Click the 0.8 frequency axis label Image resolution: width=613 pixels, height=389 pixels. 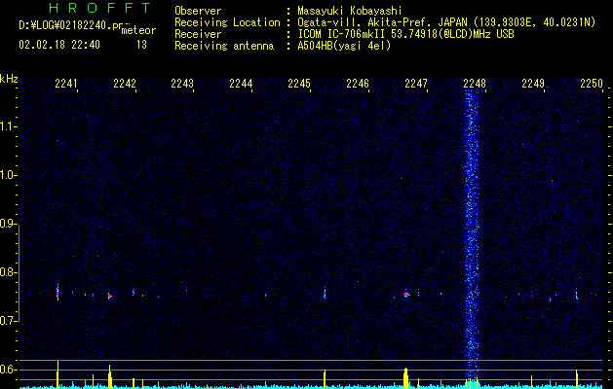tap(8, 272)
